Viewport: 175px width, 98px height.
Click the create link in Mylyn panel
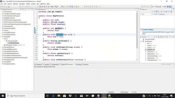(168, 32)
